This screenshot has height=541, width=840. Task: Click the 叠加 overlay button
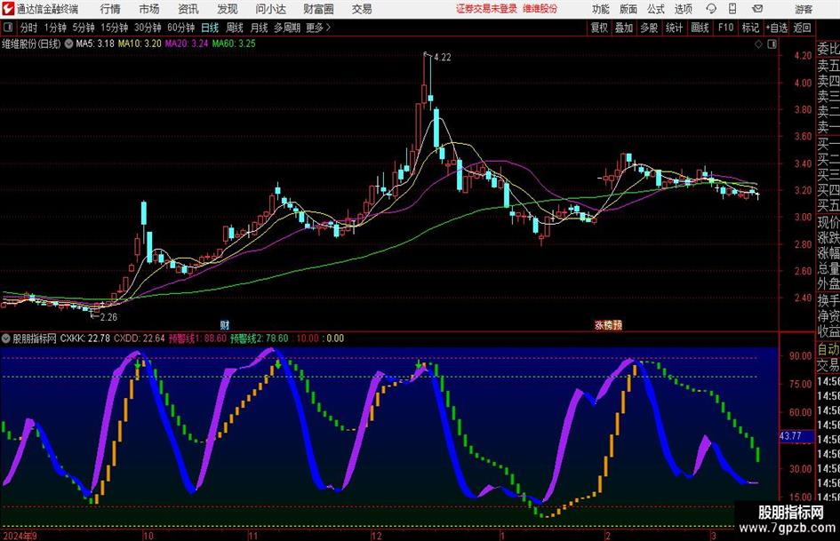pos(624,28)
